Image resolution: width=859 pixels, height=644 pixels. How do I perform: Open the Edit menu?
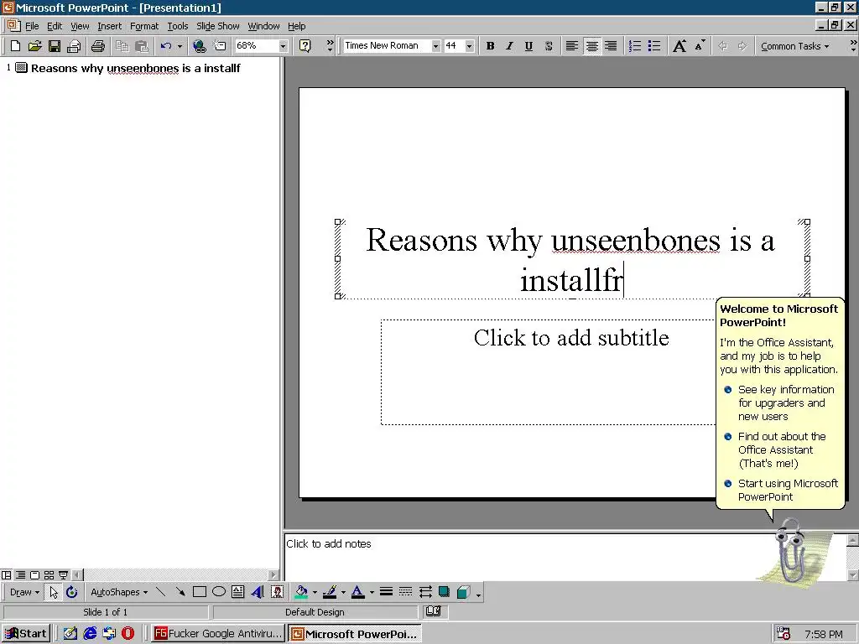click(55, 26)
